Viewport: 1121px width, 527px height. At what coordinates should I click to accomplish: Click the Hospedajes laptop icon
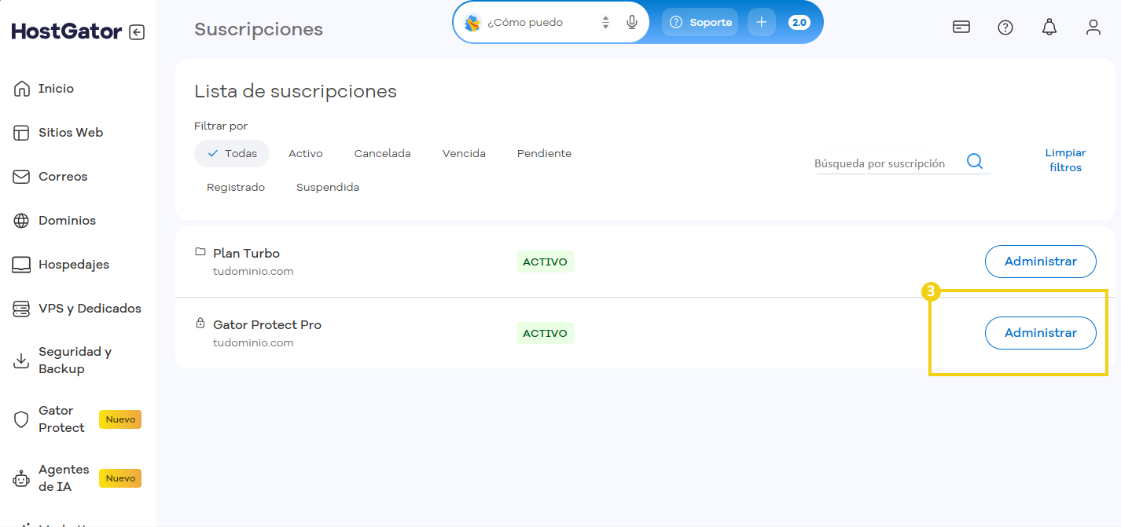tap(22, 265)
